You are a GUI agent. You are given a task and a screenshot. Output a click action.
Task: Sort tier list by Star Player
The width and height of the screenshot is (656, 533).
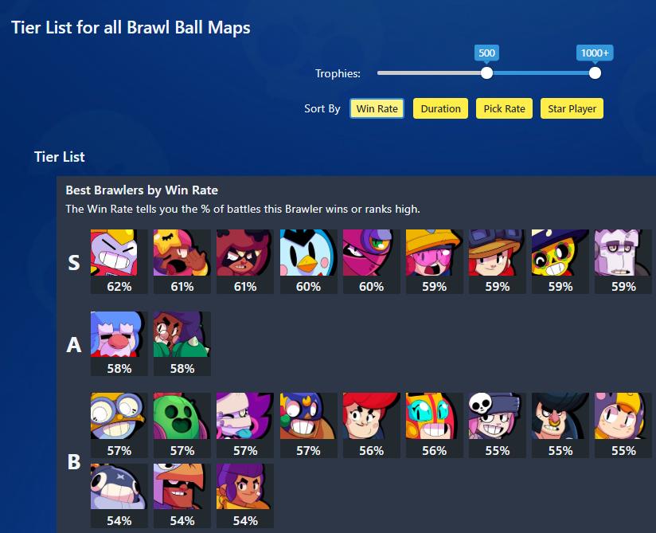click(572, 108)
